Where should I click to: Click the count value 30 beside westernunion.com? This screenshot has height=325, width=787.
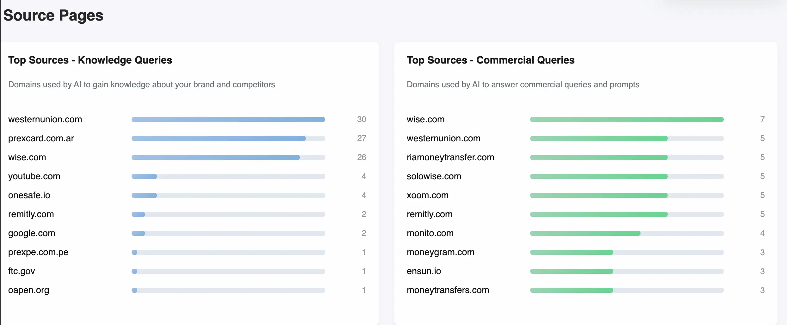362,119
